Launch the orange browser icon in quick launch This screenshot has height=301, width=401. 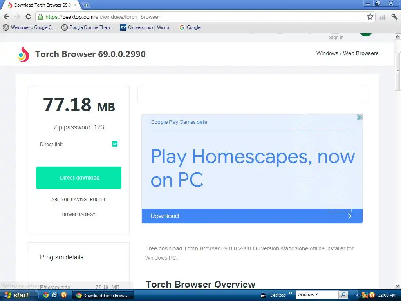(x=63, y=295)
